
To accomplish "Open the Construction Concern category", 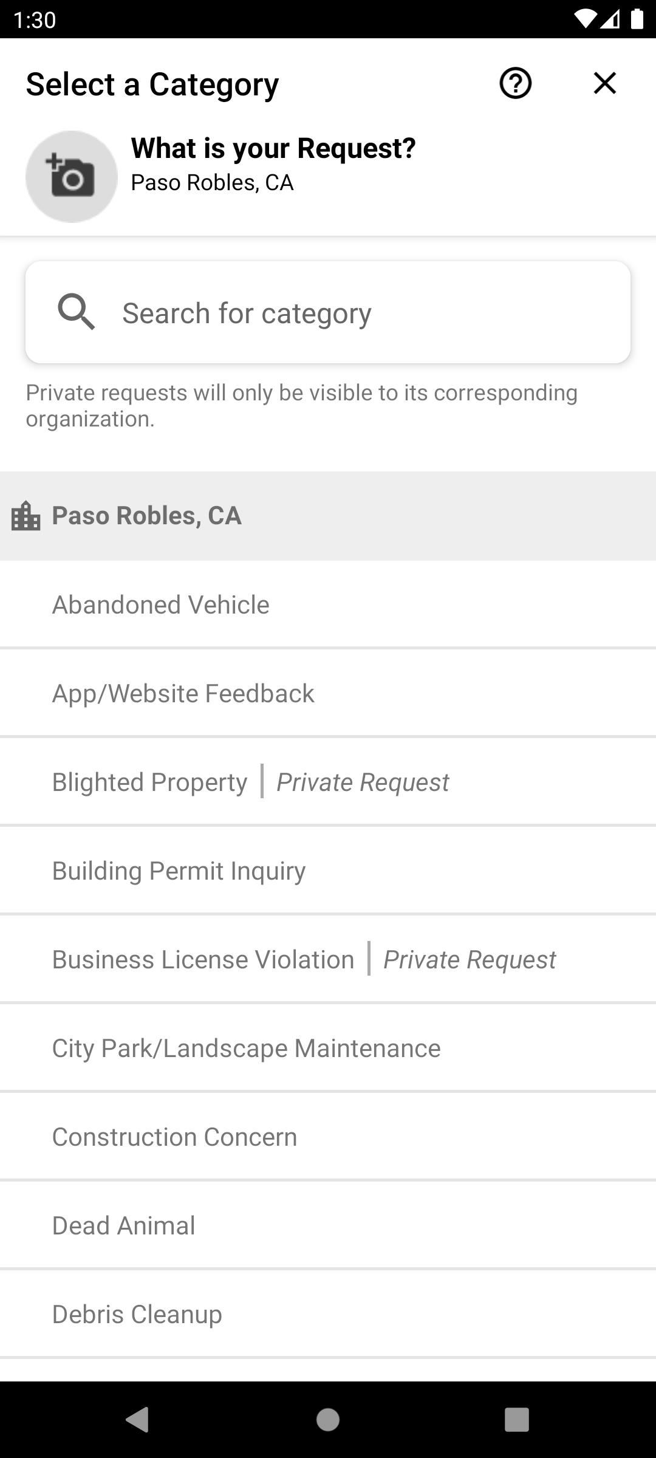I will pyautogui.click(x=175, y=1137).
